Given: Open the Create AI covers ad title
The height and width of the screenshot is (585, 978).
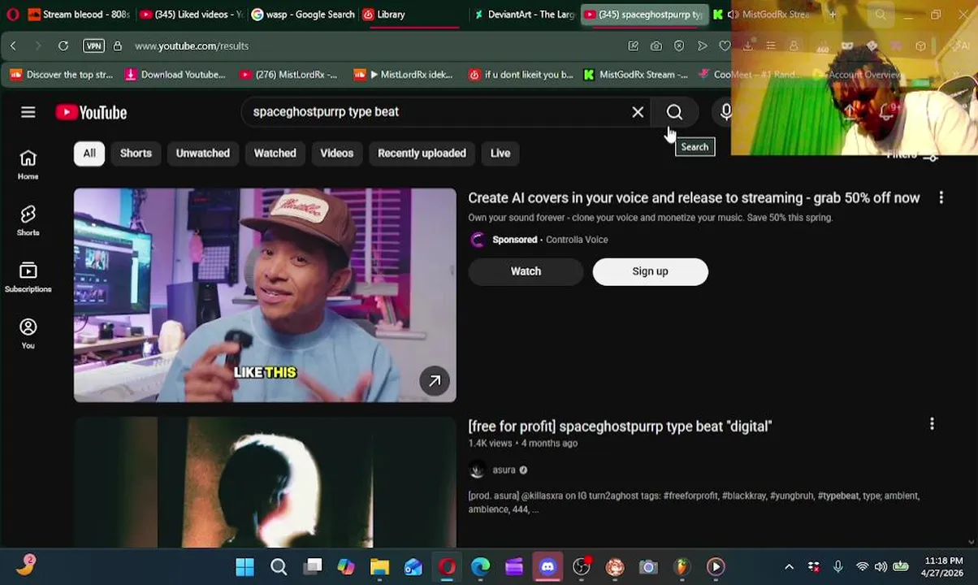Looking at the screenshot, I should click(694, 197).
